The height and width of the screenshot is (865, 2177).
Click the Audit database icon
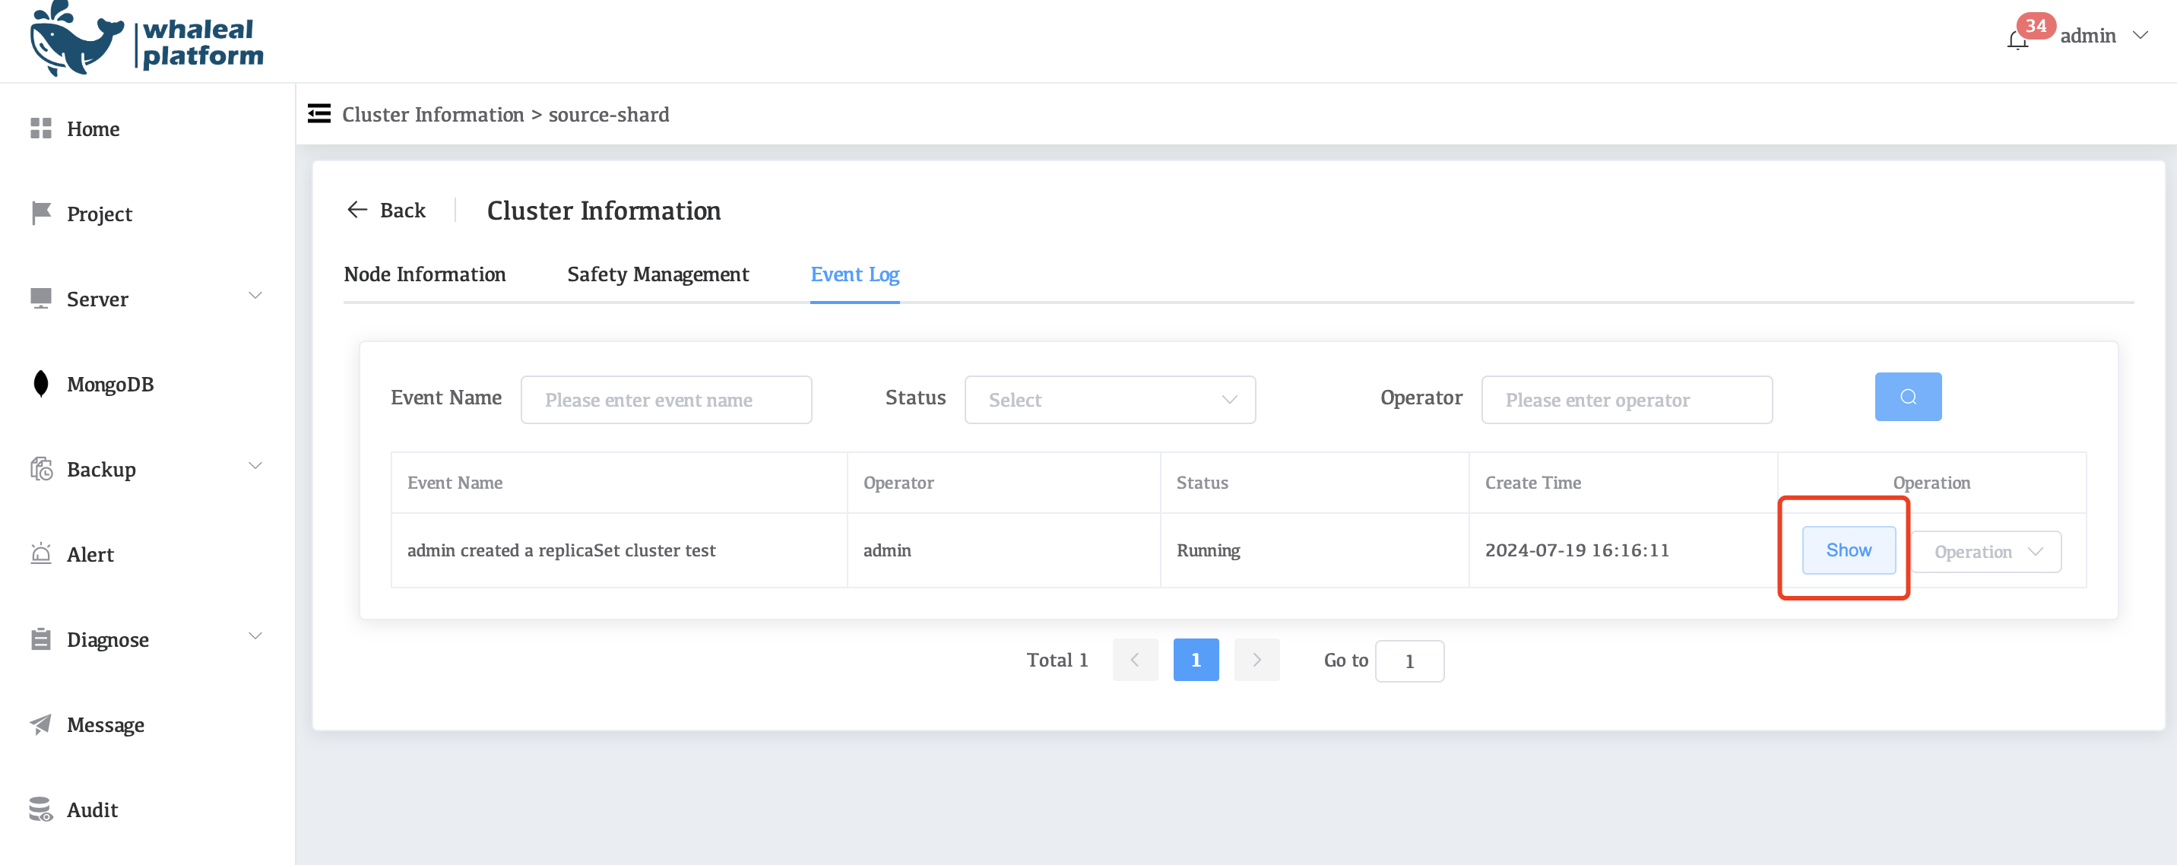[40, 810]
